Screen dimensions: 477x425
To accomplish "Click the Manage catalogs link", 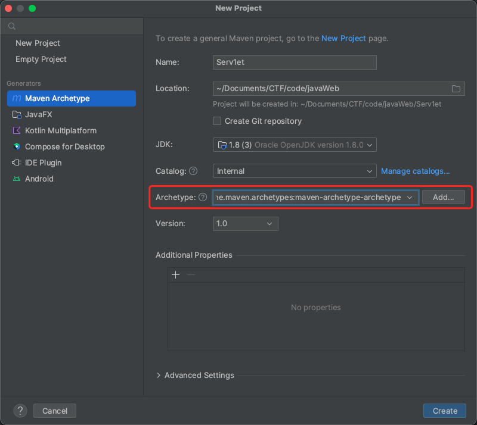I will coord(415,171).
